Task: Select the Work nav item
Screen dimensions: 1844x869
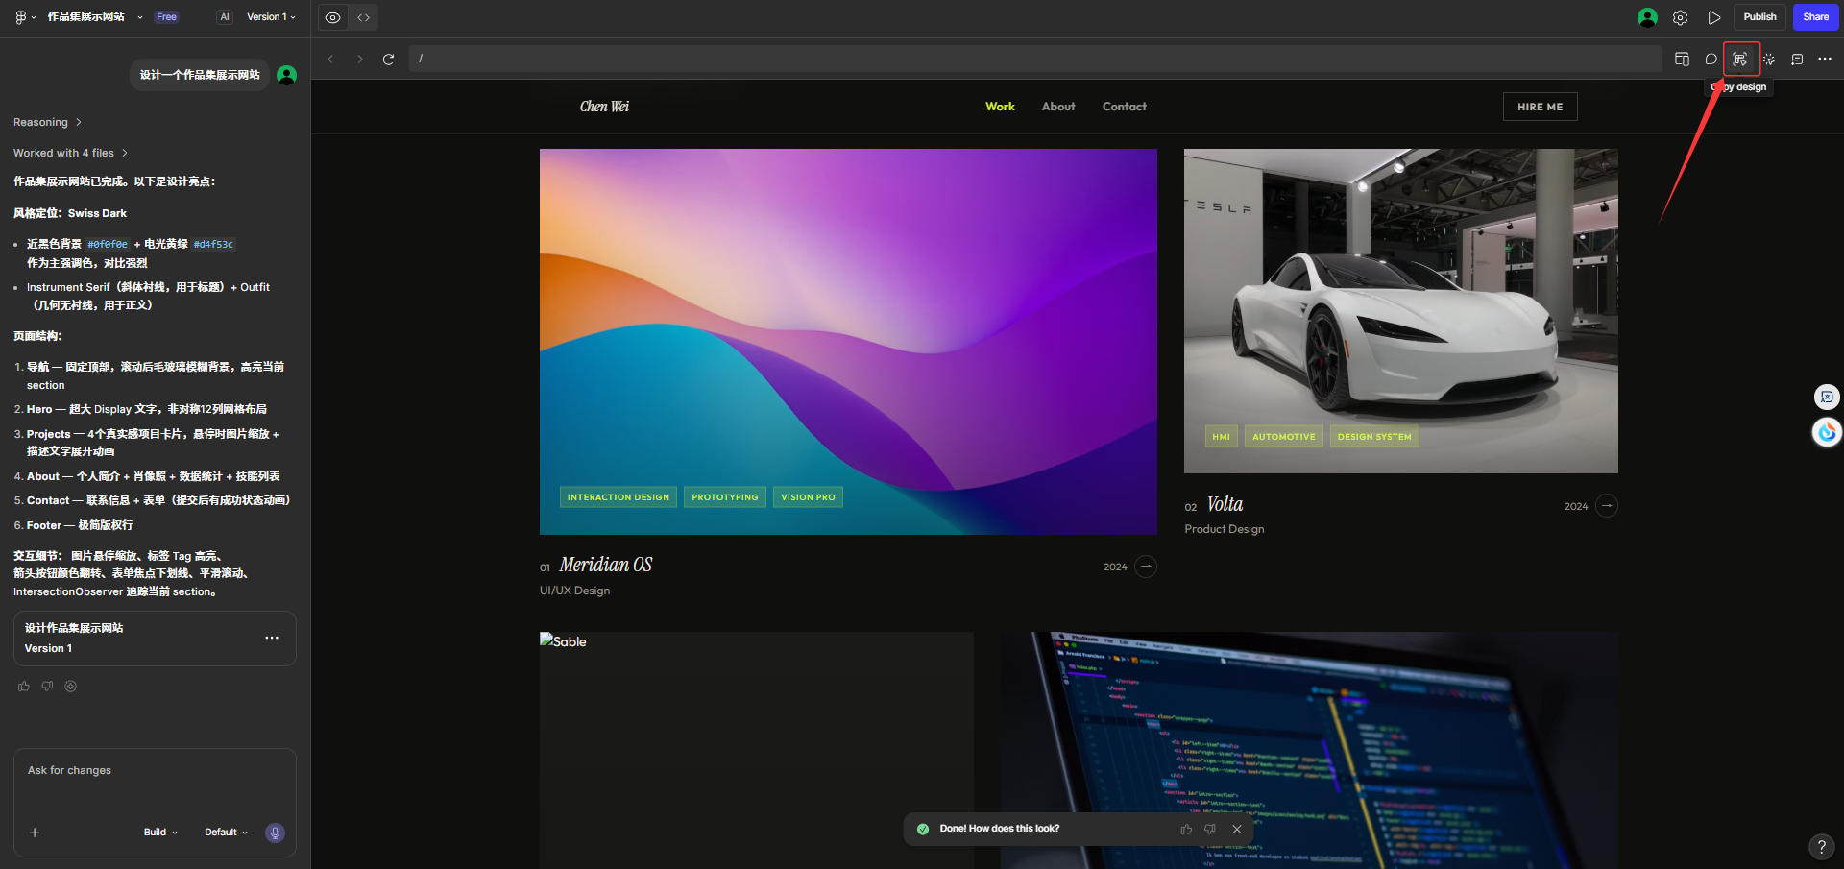Action: [x=1000, y=107]
